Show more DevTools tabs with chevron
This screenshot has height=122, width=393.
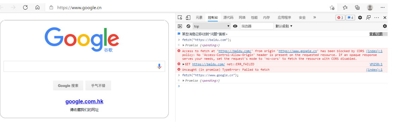314,17
